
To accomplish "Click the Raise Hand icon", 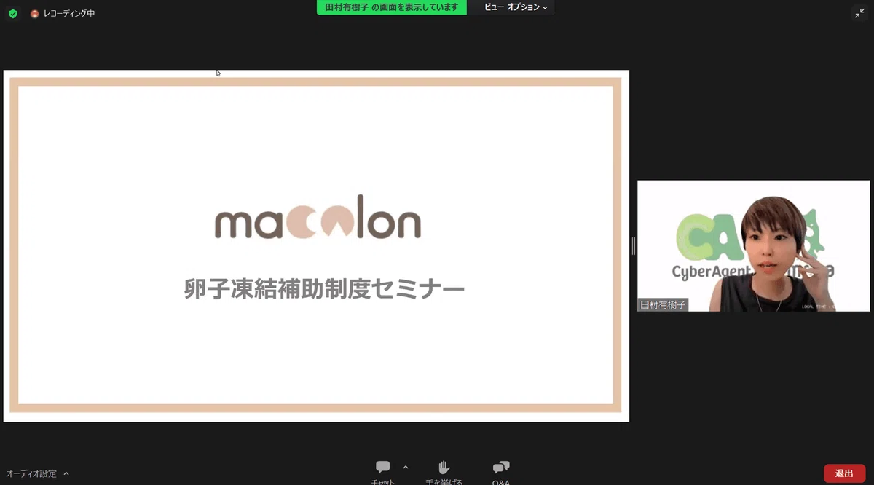I will coord(444,468).
